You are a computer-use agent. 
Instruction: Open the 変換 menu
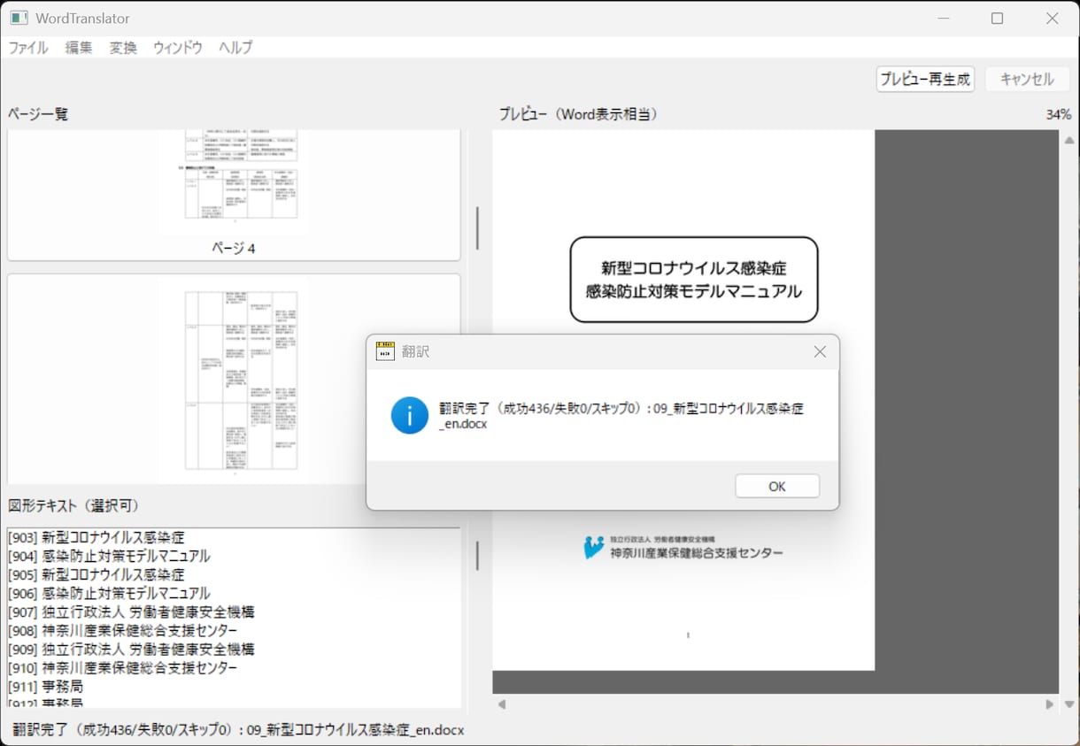[123, 48]
